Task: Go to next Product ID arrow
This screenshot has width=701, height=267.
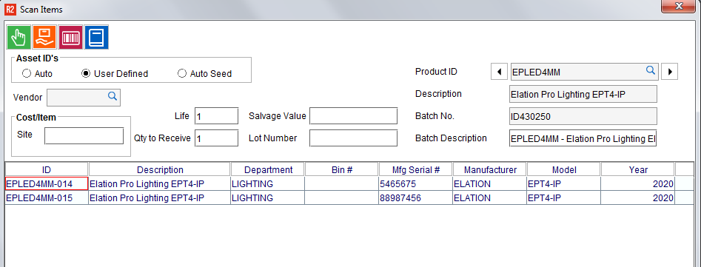Action: [x=669, y=72]
